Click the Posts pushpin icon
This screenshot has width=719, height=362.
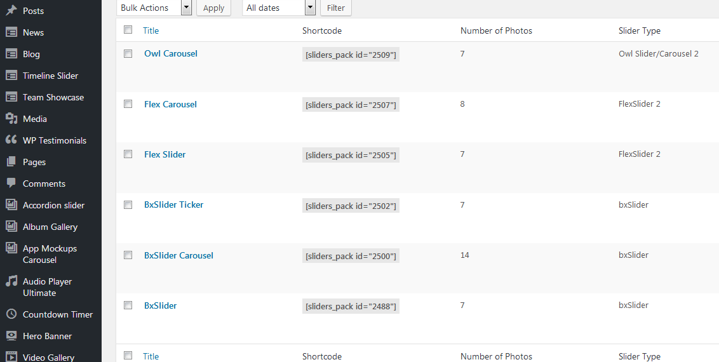pos(11,11)
